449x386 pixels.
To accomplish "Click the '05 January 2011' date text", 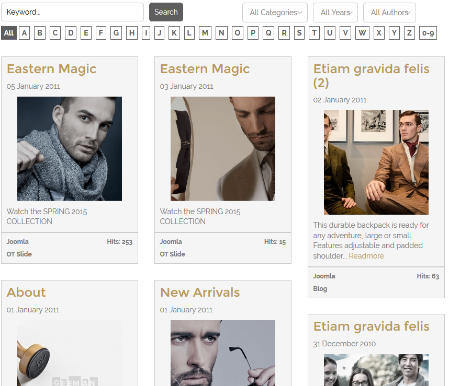I will [33, 86].
